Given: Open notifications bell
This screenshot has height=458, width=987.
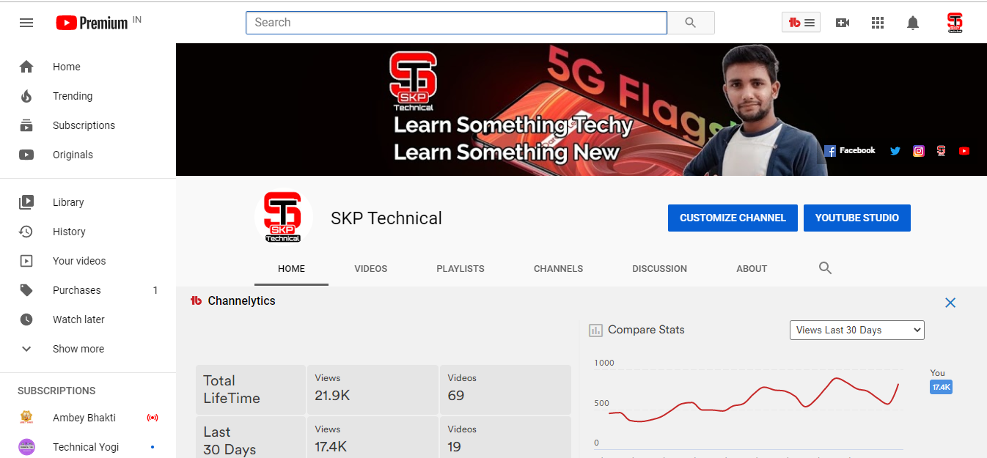Looking at the screenshot, I should click(913, 23).
